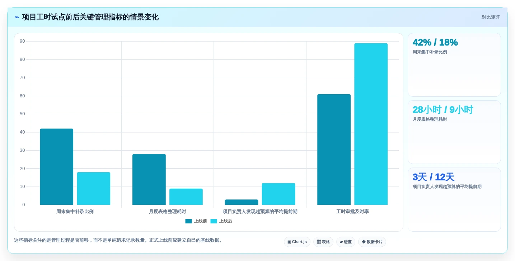Viewport: 515px width, 261px height.
Task: Select the 上线前 bar for 项目负责人发现超预算的平均提前期
Action: (x=242, y=202)
